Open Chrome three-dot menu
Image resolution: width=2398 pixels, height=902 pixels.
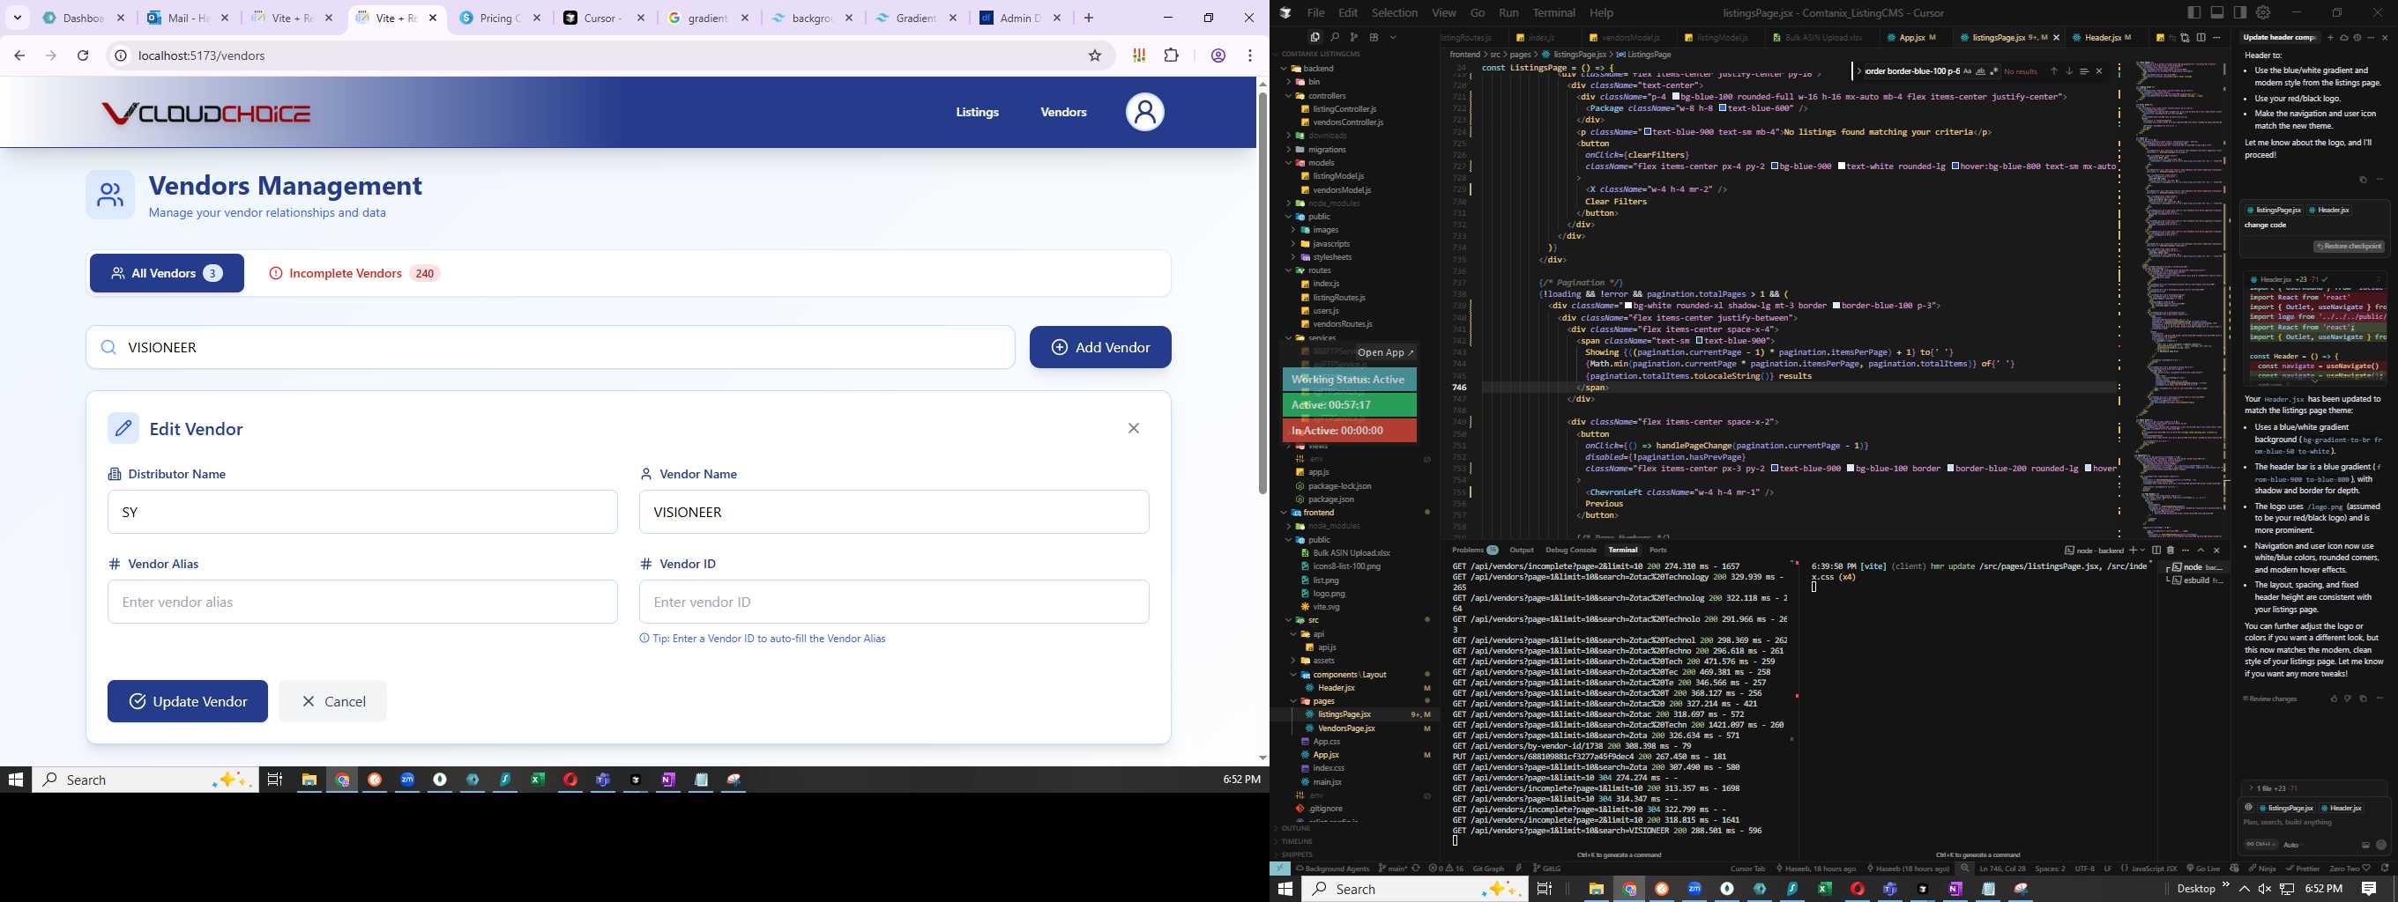(x=1249, y=55)
